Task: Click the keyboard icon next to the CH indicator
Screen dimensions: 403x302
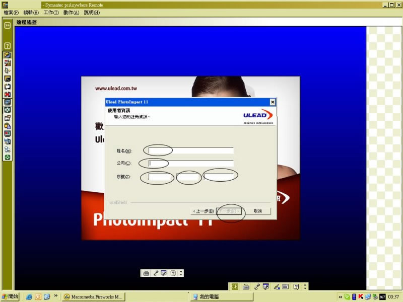Action: pyautogui.click(x=246, y=286)
